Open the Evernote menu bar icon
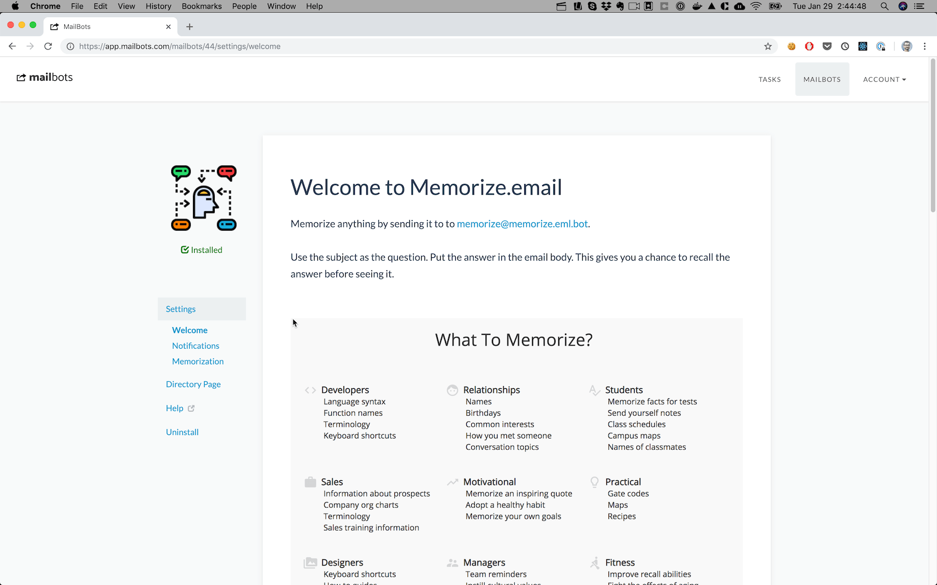Image resolution: width=937 pixels, height=585 pixels. [620, 6]
